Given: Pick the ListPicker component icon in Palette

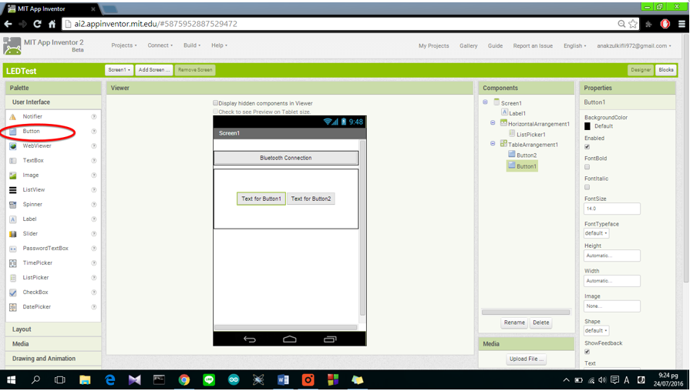Looking at the screenshot, I should (13, 278).
